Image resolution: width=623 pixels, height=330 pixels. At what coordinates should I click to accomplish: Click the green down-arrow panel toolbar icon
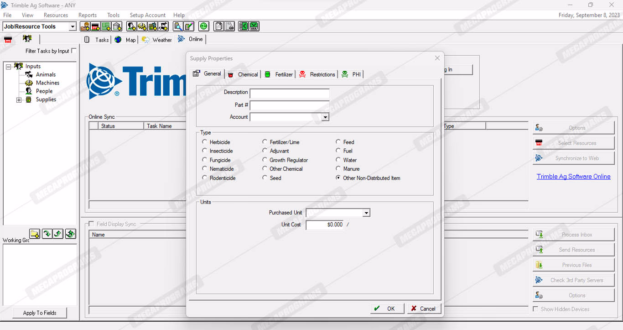click(254, 26)
